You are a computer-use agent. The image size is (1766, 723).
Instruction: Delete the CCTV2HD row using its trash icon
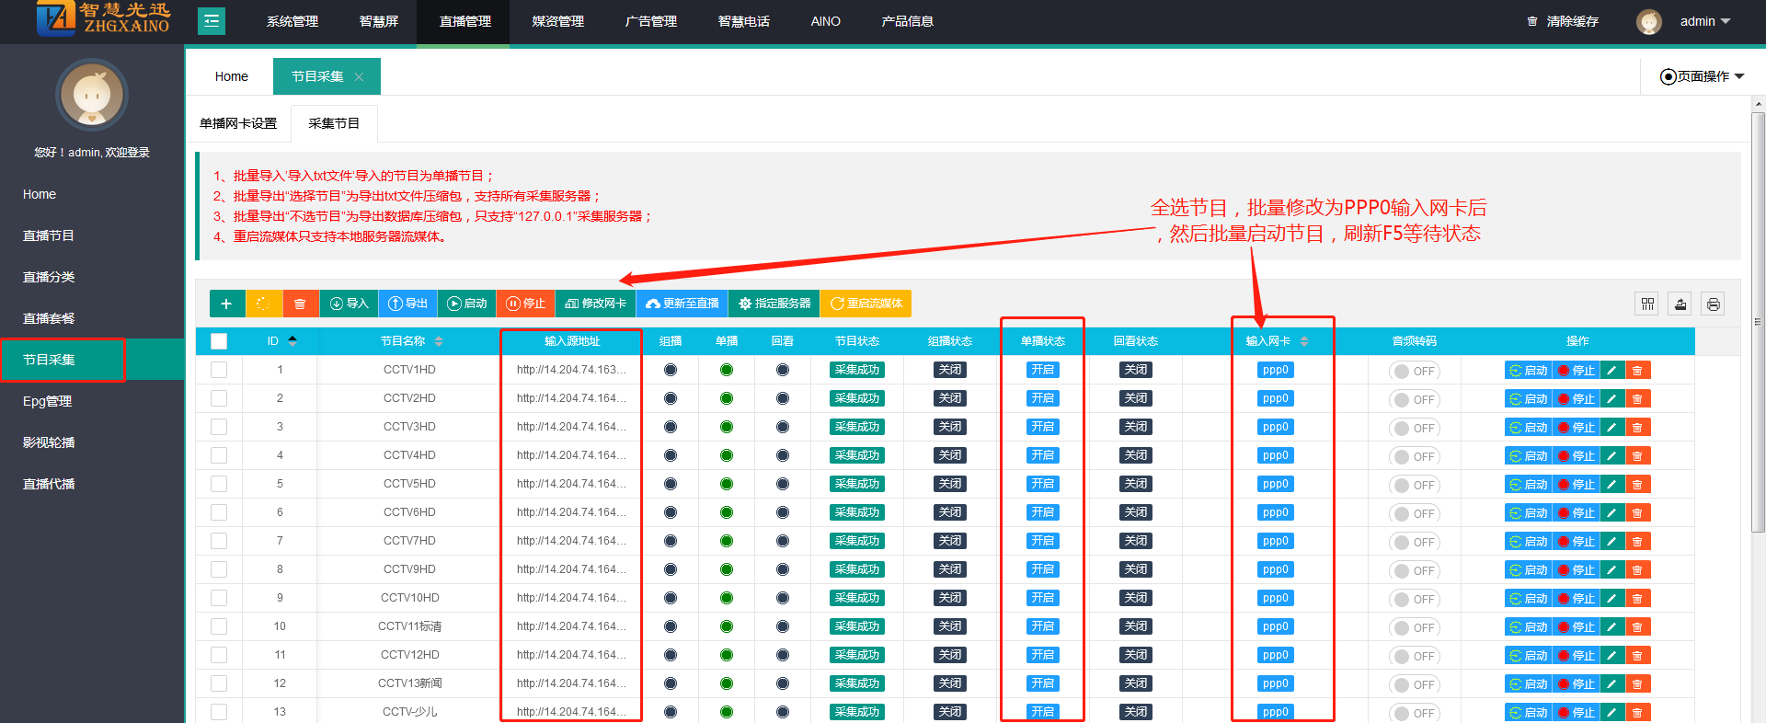[x=1637, y=399]
